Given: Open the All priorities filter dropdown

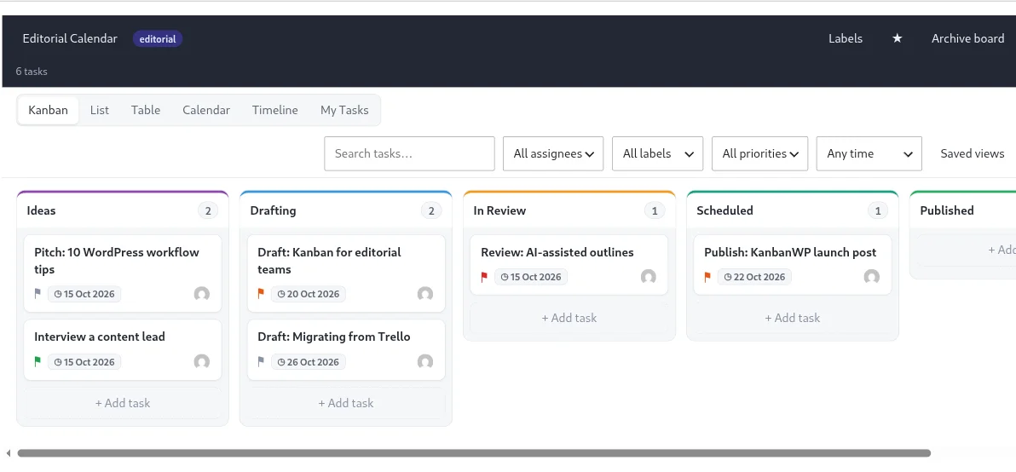Looking at the screenshot, I should coord(760,153).
